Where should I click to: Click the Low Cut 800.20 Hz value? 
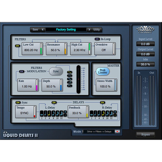(x=31, y=50)
